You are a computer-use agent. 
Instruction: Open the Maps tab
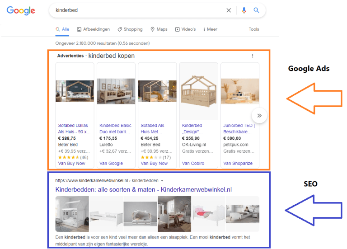(159, 29)
